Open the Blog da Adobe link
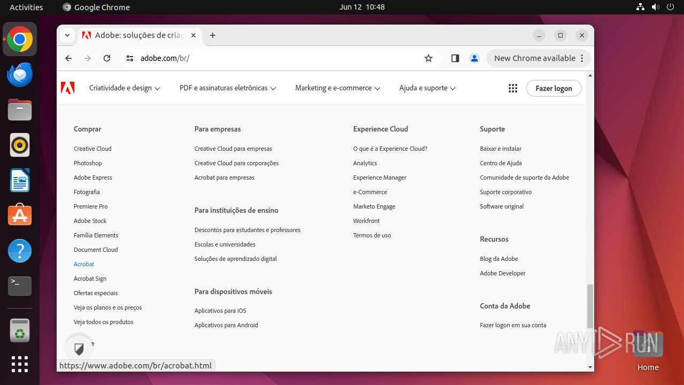 click(499, 259)
